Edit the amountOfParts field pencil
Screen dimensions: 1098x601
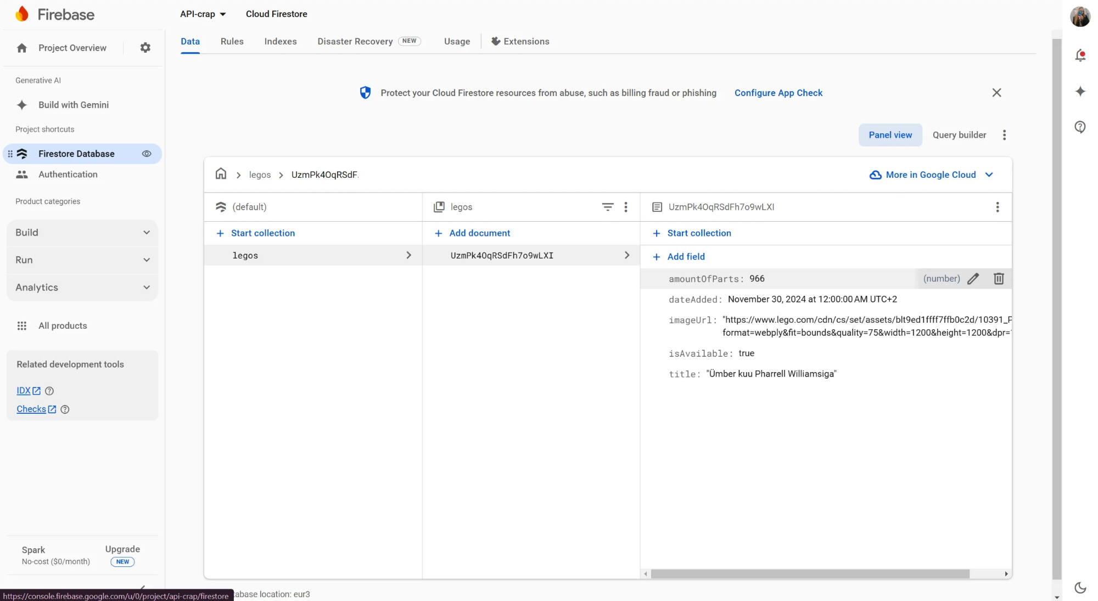pos(973,279)
